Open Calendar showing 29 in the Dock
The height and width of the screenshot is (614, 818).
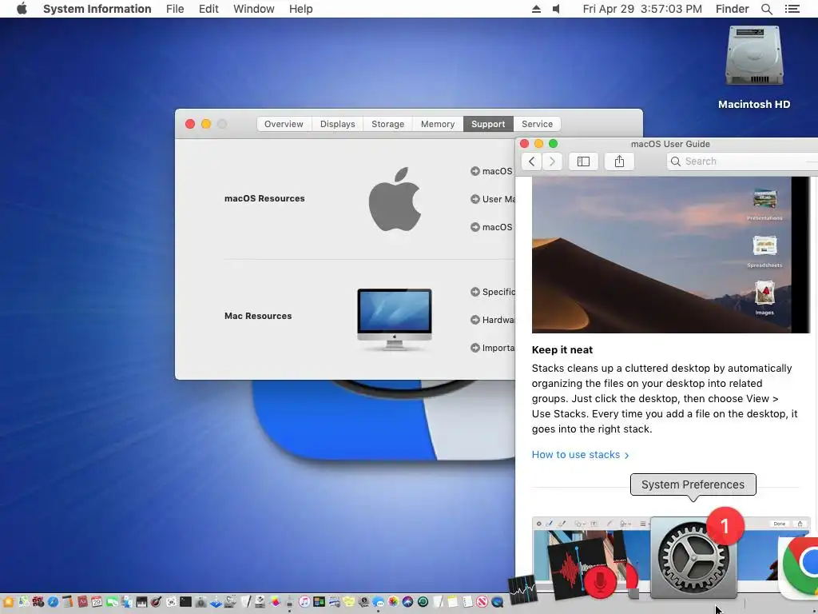tap(97, 602)
